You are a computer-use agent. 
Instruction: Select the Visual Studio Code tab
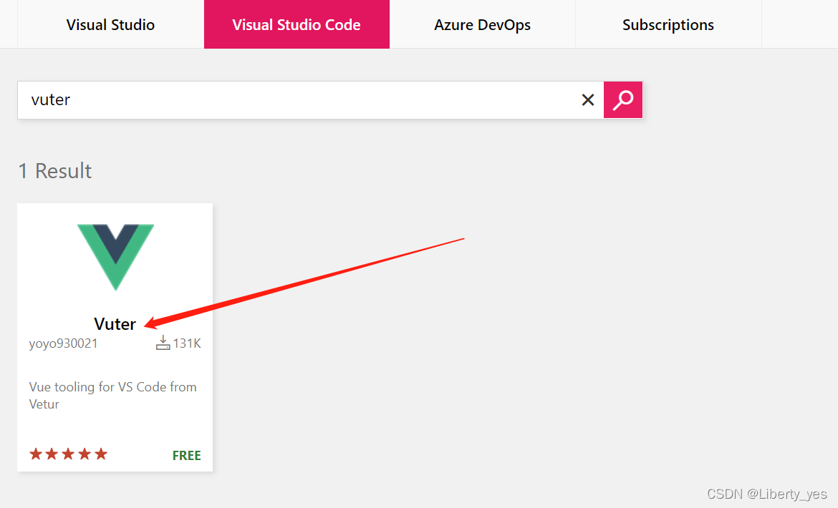coord(297,24)
